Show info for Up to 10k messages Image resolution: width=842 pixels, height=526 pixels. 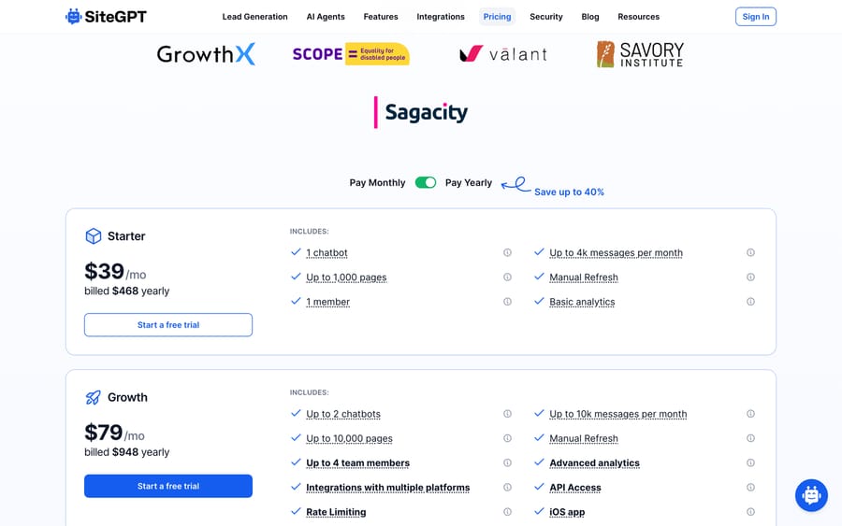pos(750,414)
